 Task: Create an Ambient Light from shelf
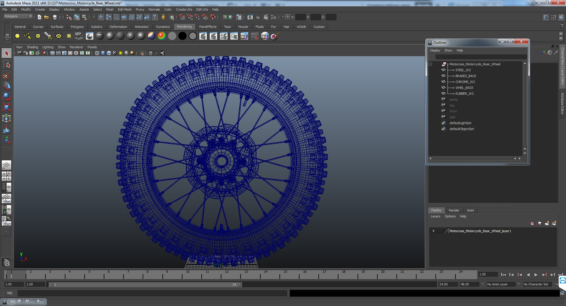[17, 36]
